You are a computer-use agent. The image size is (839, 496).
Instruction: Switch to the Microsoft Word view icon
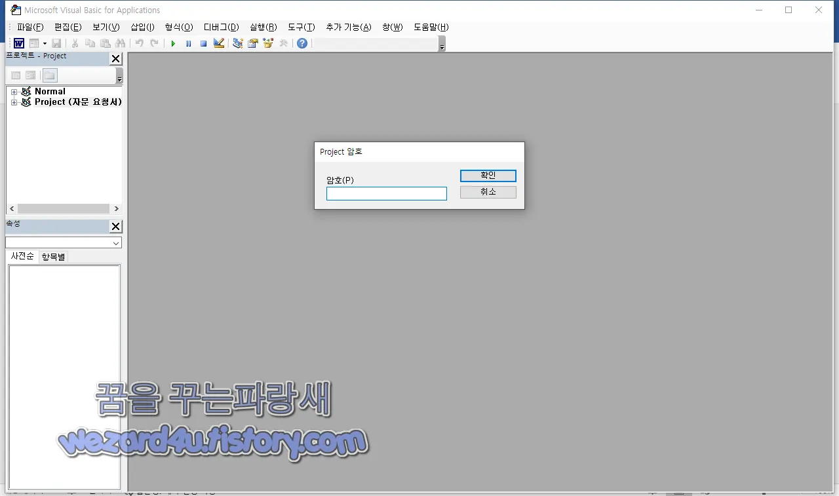point(19,43)
